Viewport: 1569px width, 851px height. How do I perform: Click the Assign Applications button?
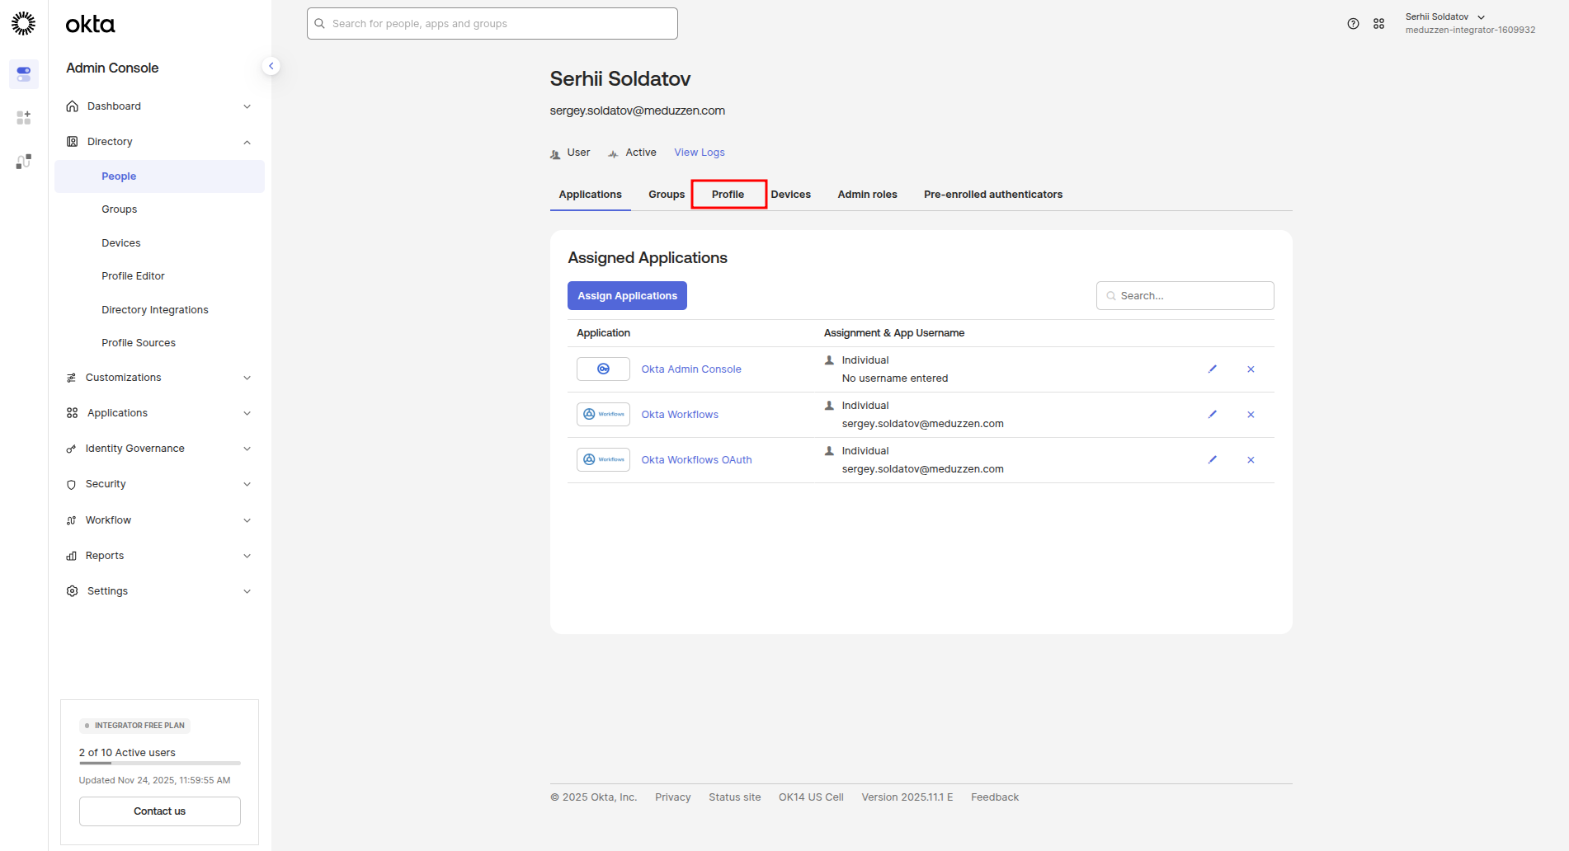click(x=627, y=296)
